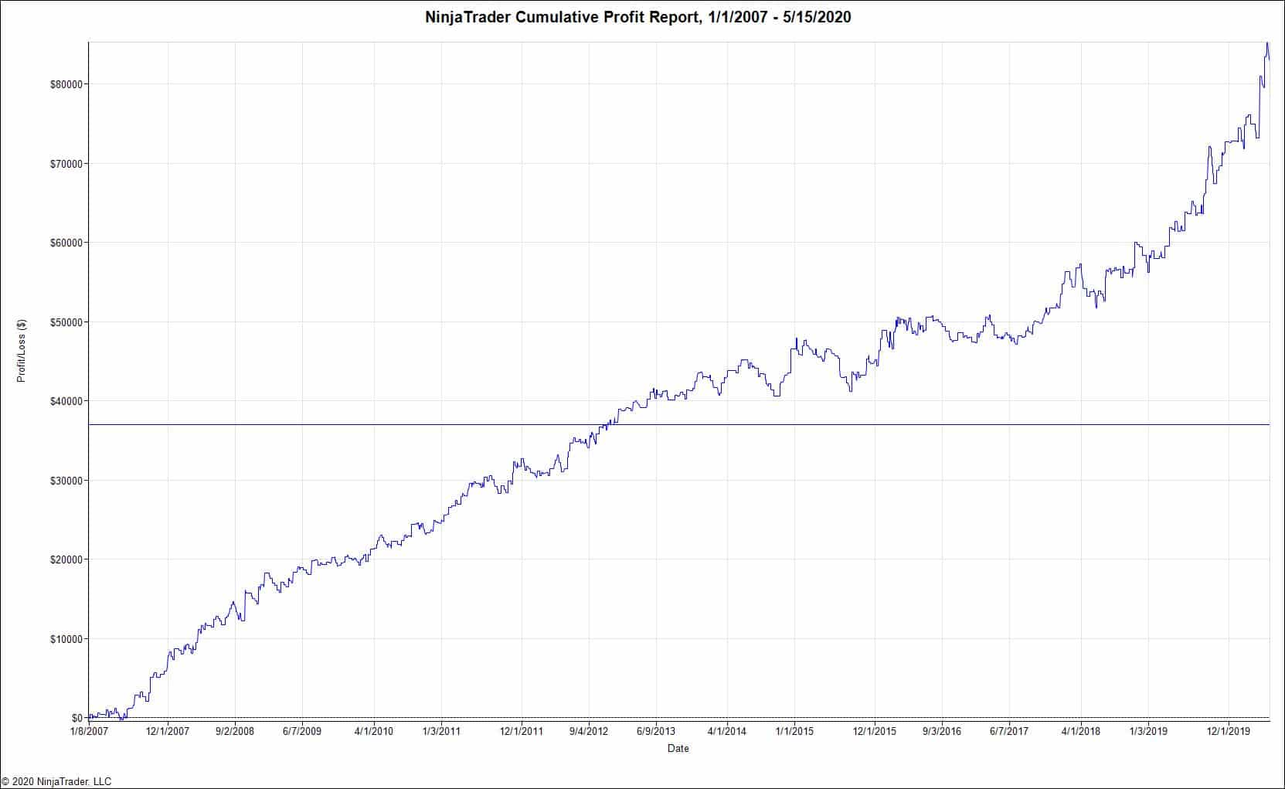The width and height of the screenshot is (1285, 789).
Task: Select the "© 2020 NinjaTrader, LLC" copyright text
Action: (54, 780)
